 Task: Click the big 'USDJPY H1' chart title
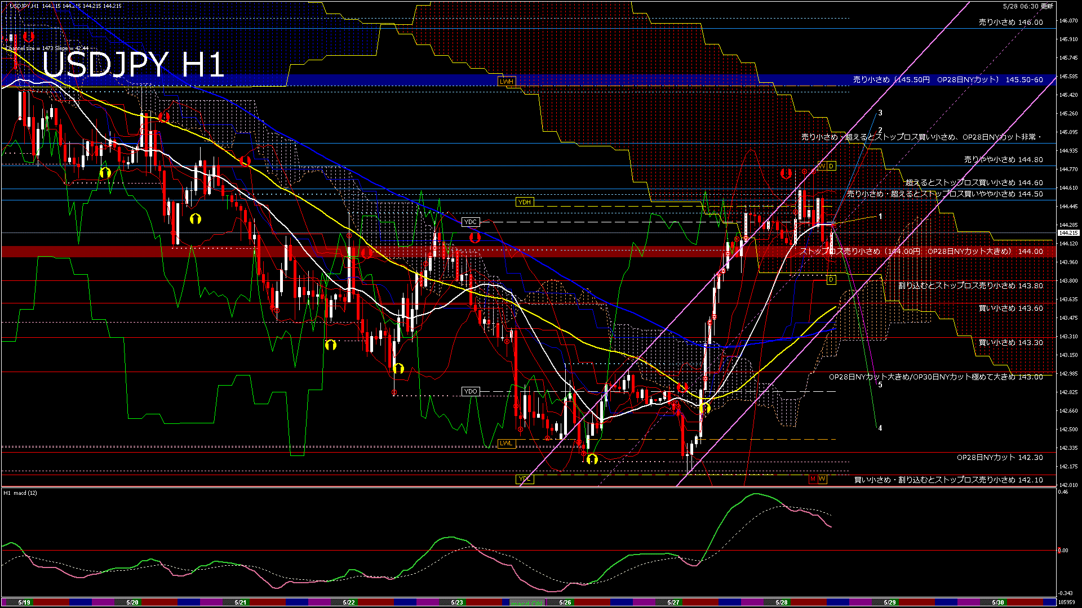coord(134,64)
